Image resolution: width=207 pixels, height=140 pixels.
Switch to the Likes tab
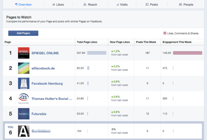[x=58, y=4]
